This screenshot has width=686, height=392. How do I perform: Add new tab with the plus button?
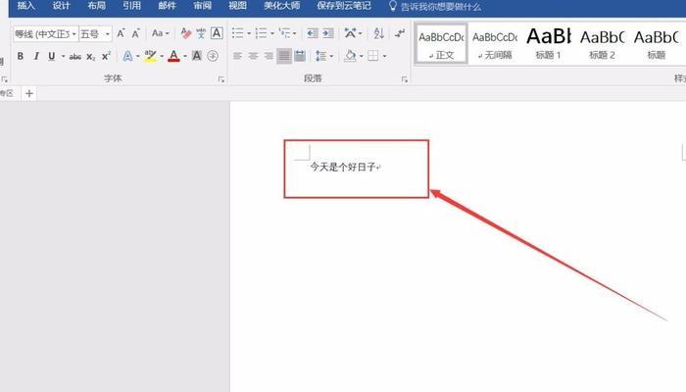point(29,93)
